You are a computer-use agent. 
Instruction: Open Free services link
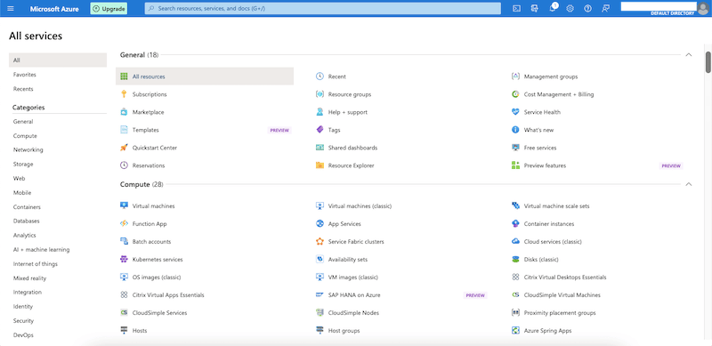pyautogui.click(x=540, y=148)
